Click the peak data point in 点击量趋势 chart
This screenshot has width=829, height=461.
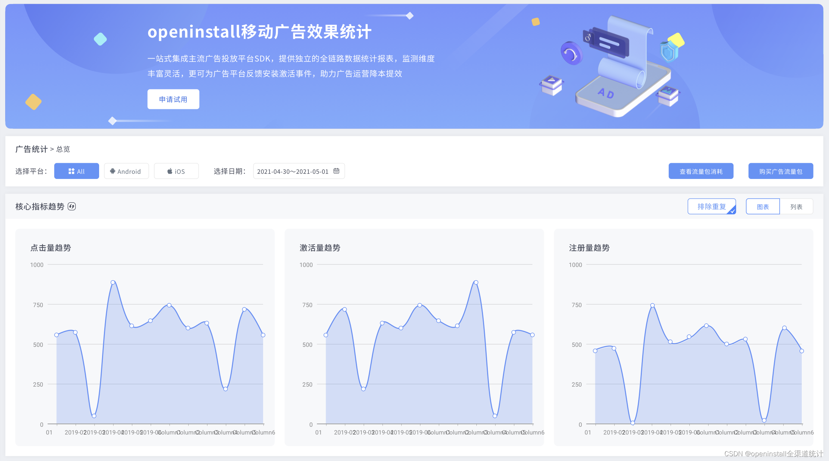coord(113,282)
